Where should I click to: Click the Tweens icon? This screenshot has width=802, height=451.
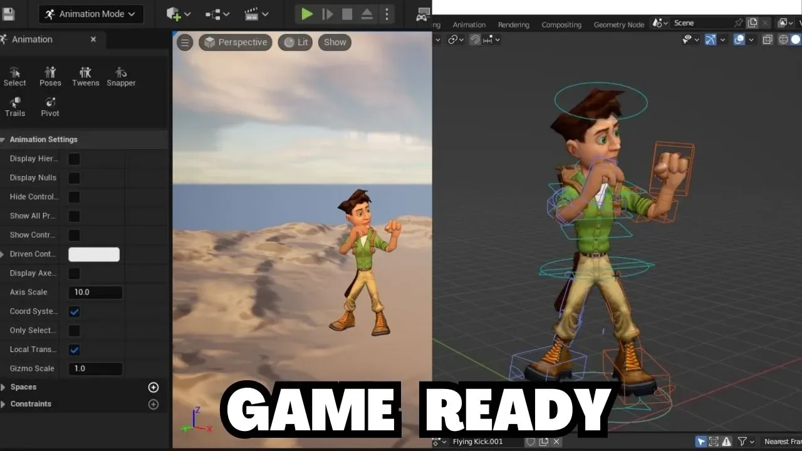pos(85,75)
